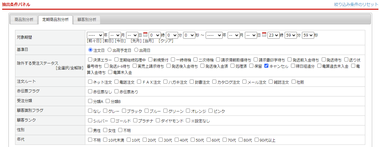Select the 注文日 radio button
The height and width of the screenshot is (147, 380).
90,50
